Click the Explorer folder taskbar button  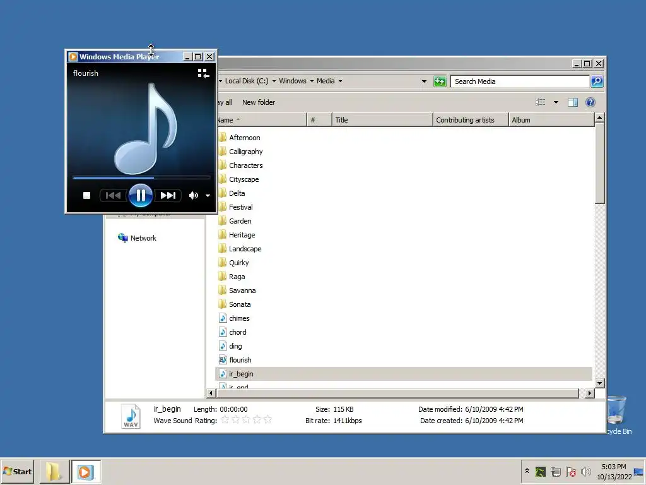[54, 471]
